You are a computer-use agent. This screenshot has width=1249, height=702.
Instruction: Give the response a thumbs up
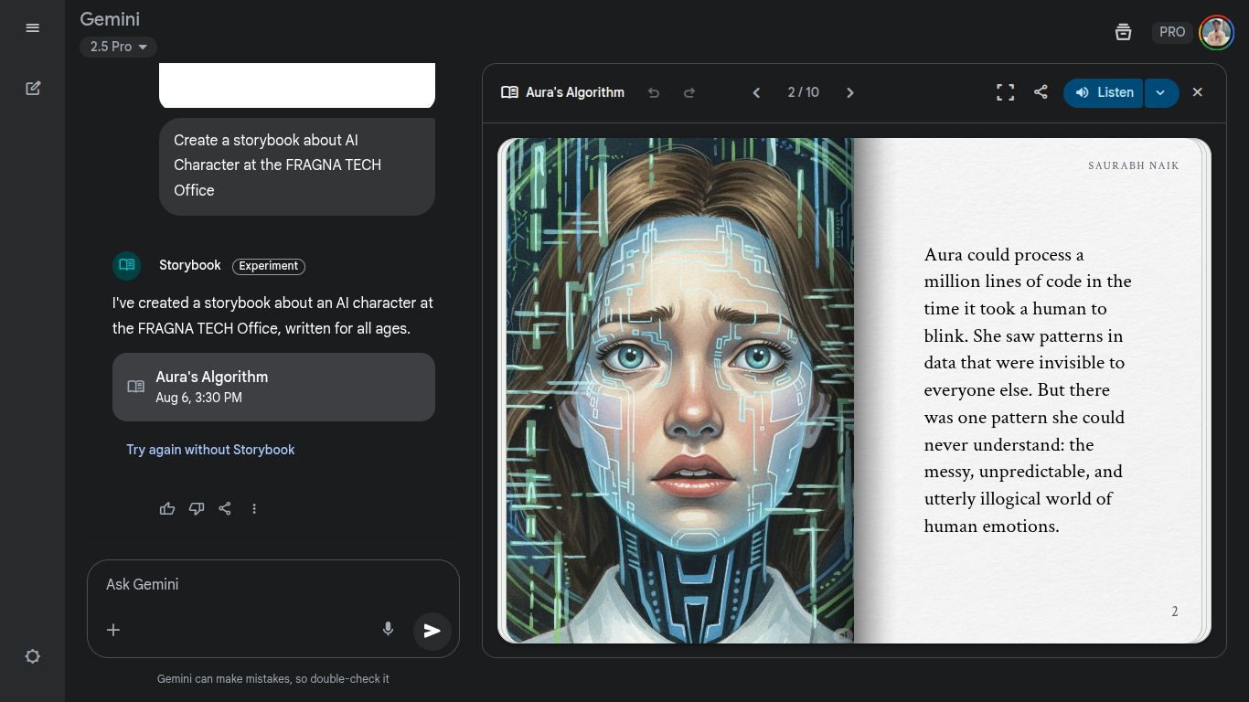click(167, 508)
